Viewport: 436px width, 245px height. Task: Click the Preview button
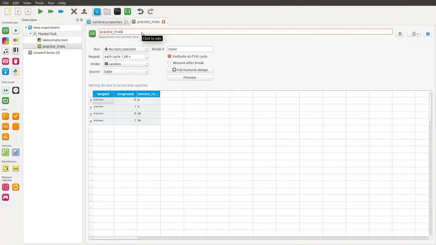coord(190,78)
